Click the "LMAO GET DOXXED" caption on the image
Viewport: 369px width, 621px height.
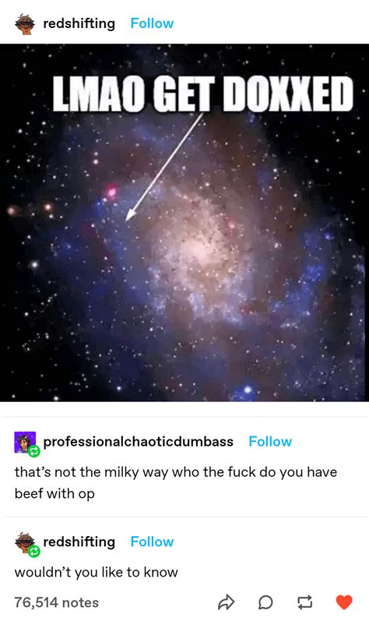click(202, 94)
